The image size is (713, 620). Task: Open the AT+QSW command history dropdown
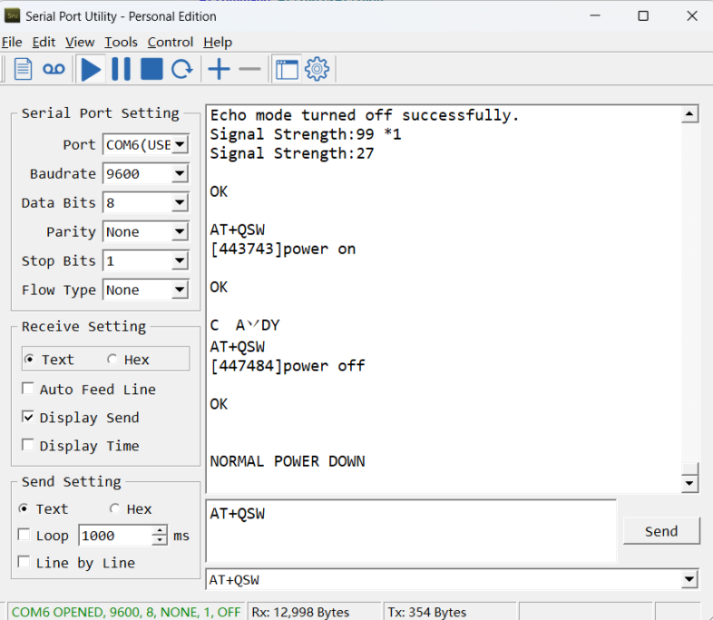tap(689, 579)
